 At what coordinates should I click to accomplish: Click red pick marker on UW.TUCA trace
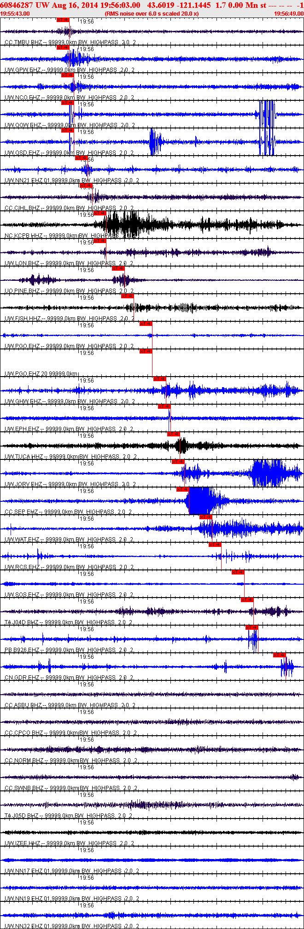pos(173,434)
